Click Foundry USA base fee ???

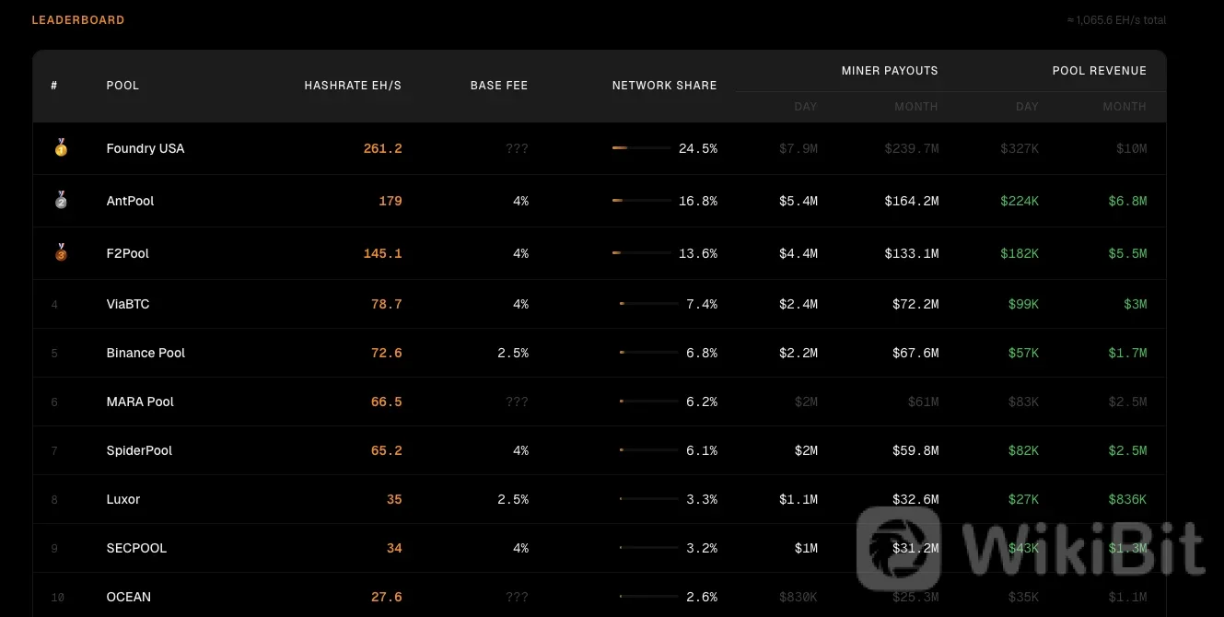pyautogui.click(x=517, y=148)
